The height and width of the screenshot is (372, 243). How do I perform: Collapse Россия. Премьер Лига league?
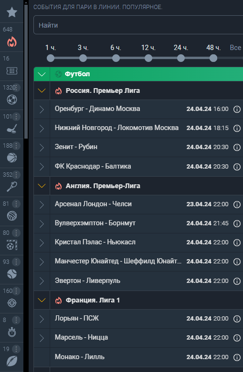click(x=42, y=90)
